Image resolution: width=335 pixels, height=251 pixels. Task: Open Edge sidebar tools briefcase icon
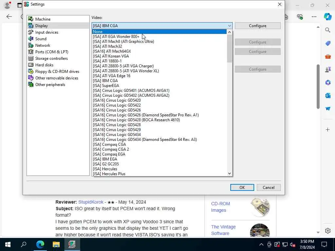click(x=328, y=57)
